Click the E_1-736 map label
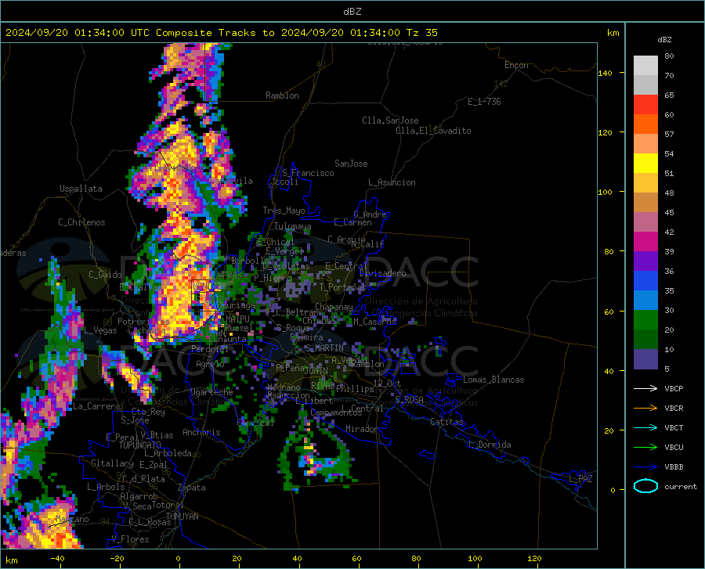This screenshot has width=705, height=569. 484,102
